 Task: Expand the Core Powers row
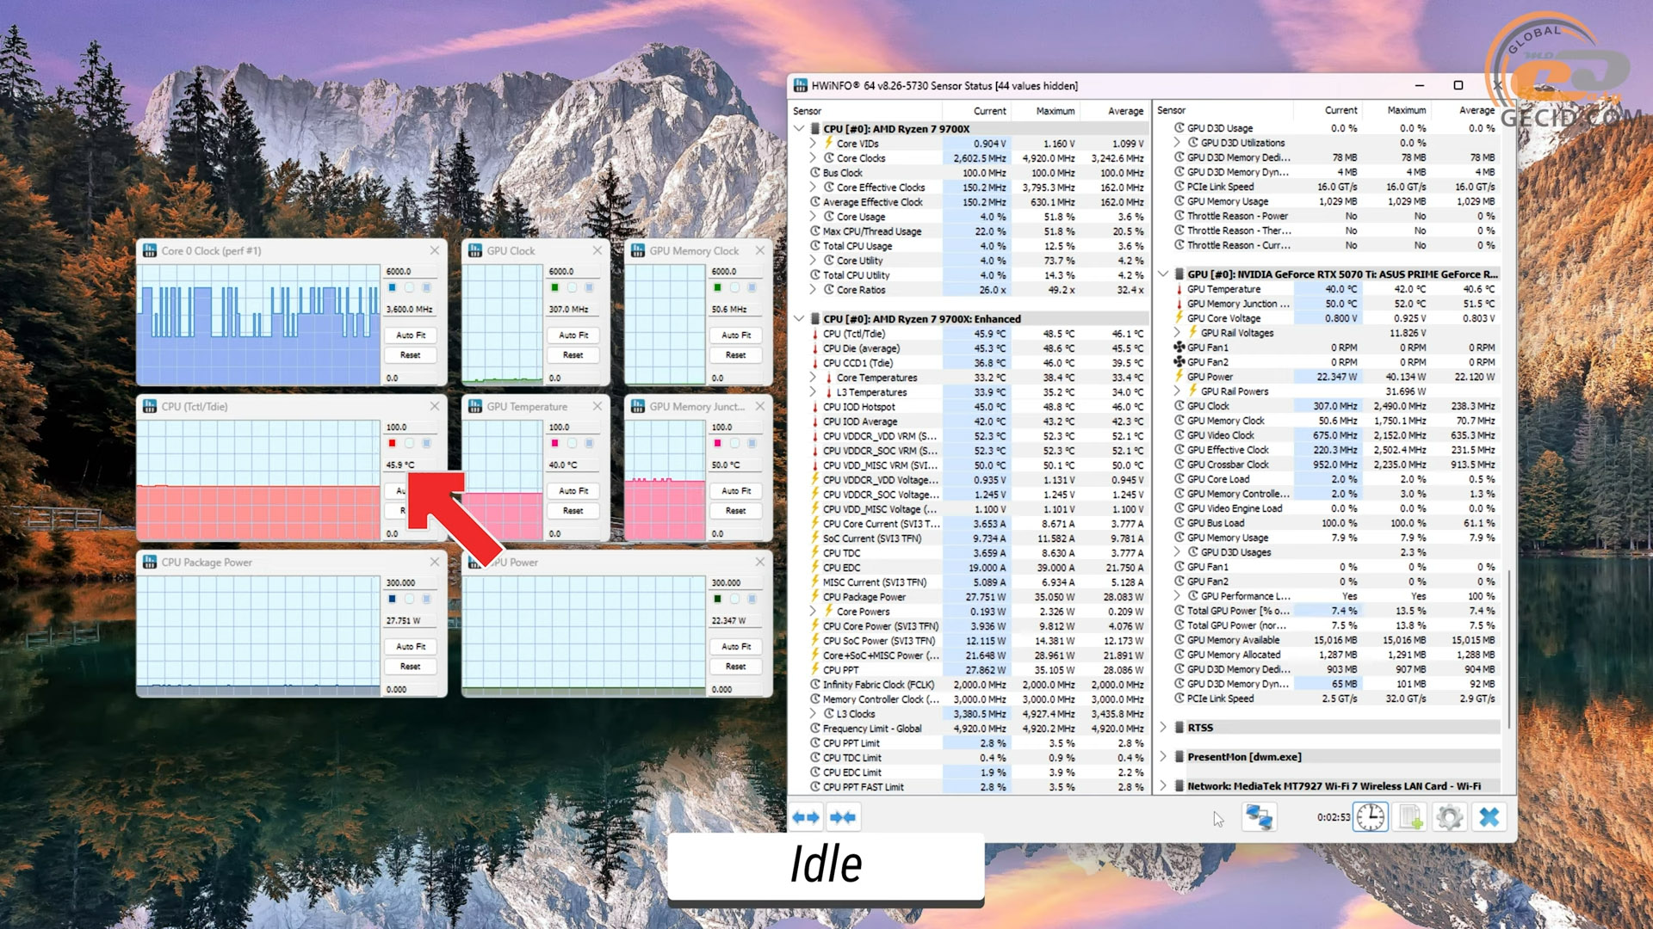(x=813, y=612)
